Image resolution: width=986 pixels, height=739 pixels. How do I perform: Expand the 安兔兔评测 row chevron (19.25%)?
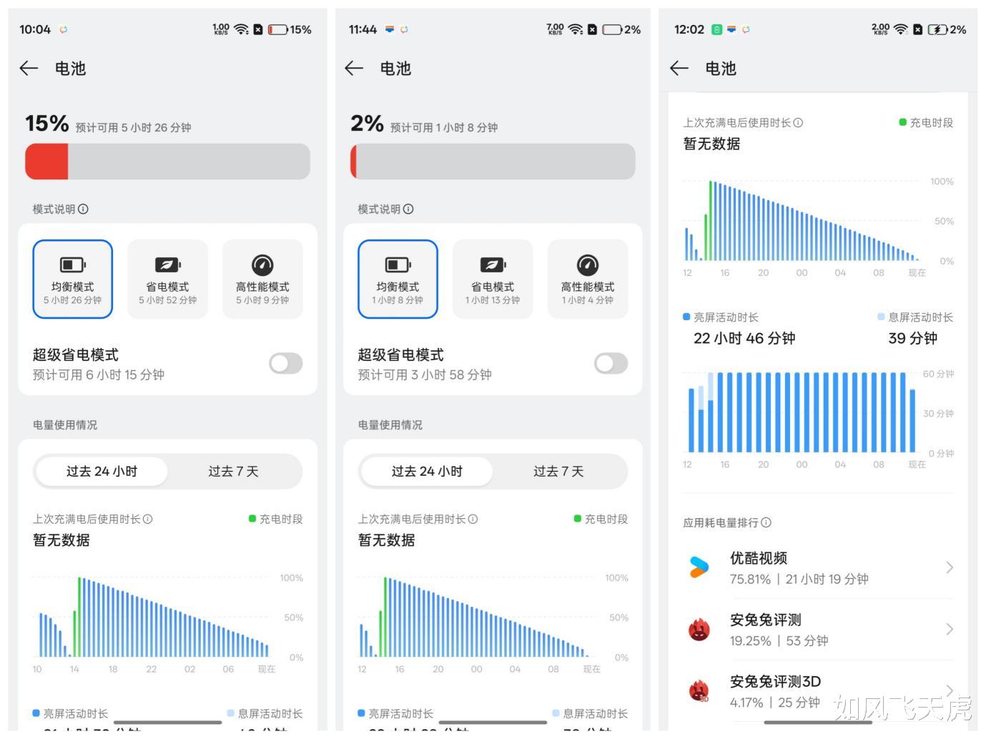click(950, 629)
